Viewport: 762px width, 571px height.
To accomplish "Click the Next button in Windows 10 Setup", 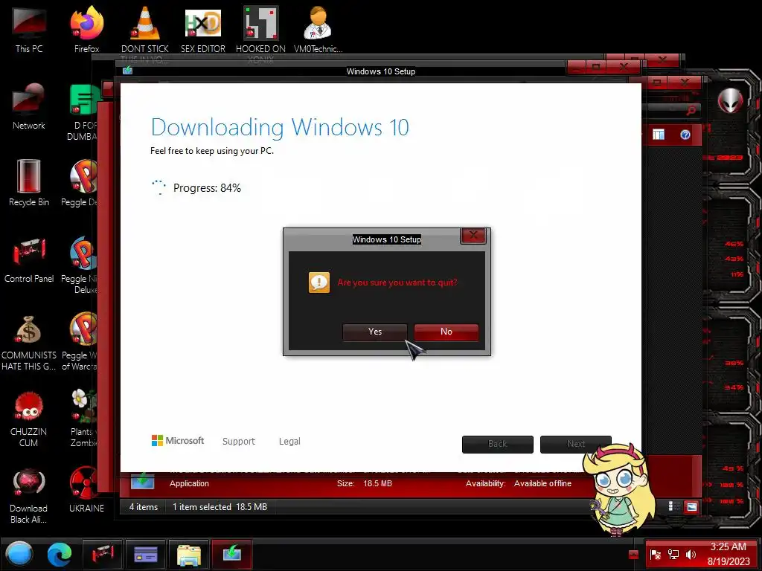I will pyautogui.click(x=576, y=444).
